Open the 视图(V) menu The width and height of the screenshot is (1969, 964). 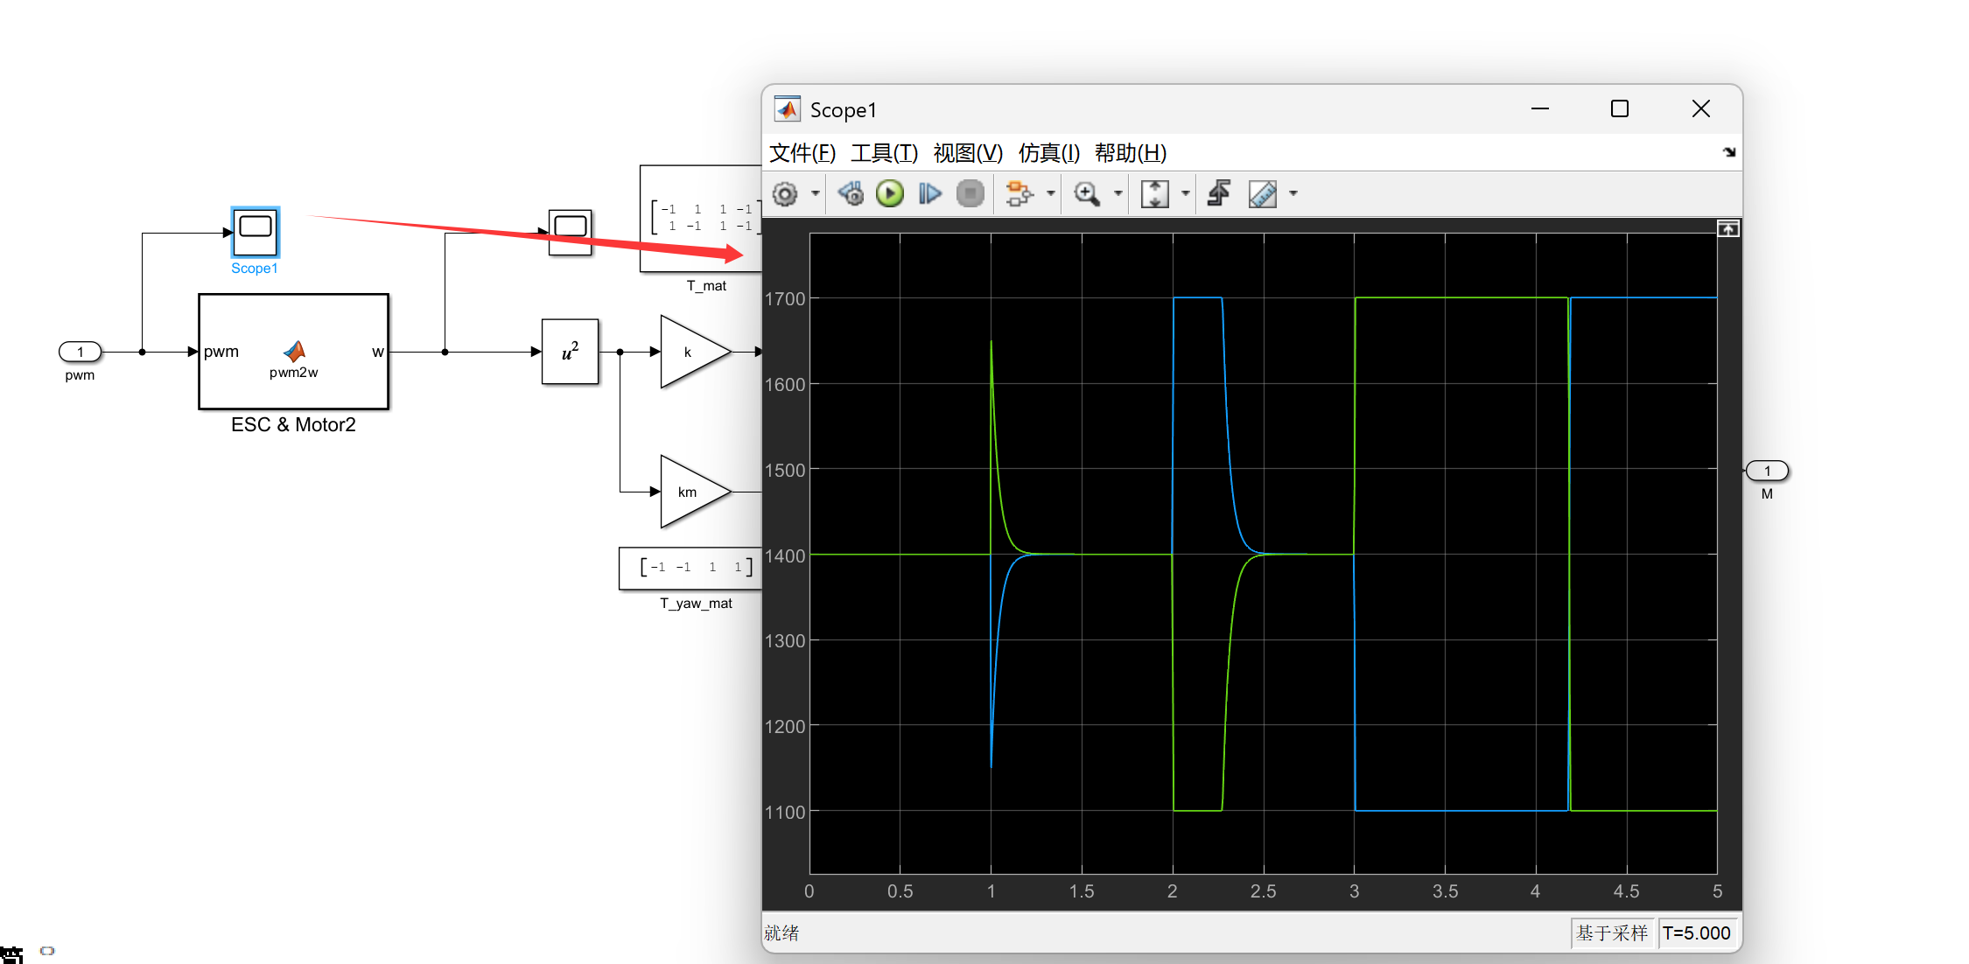(967, 153)
